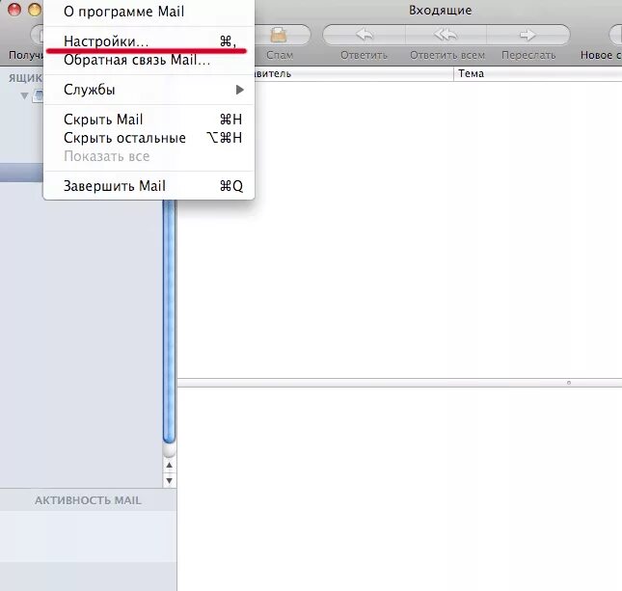Image resolution: width=622 pixels, height=591 pixels.
Task: Click the Ответить всем double-arrow icon
Action: pos(446,35)
